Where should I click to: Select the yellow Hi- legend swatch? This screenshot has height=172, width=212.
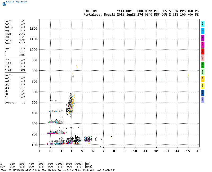coord(203,86)
